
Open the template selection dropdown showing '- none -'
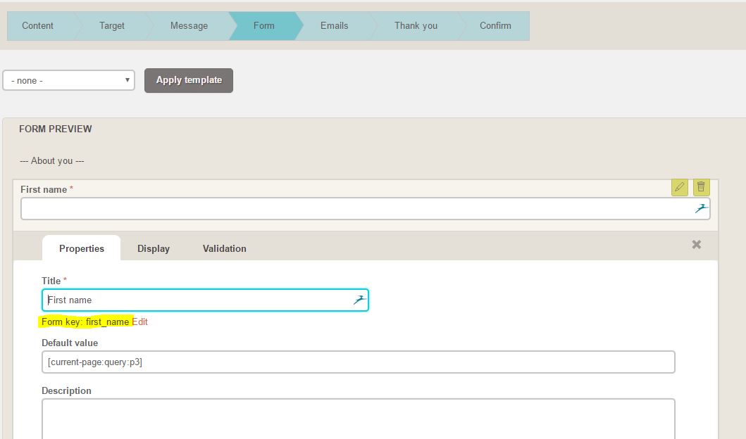click(x=67, y=80)
